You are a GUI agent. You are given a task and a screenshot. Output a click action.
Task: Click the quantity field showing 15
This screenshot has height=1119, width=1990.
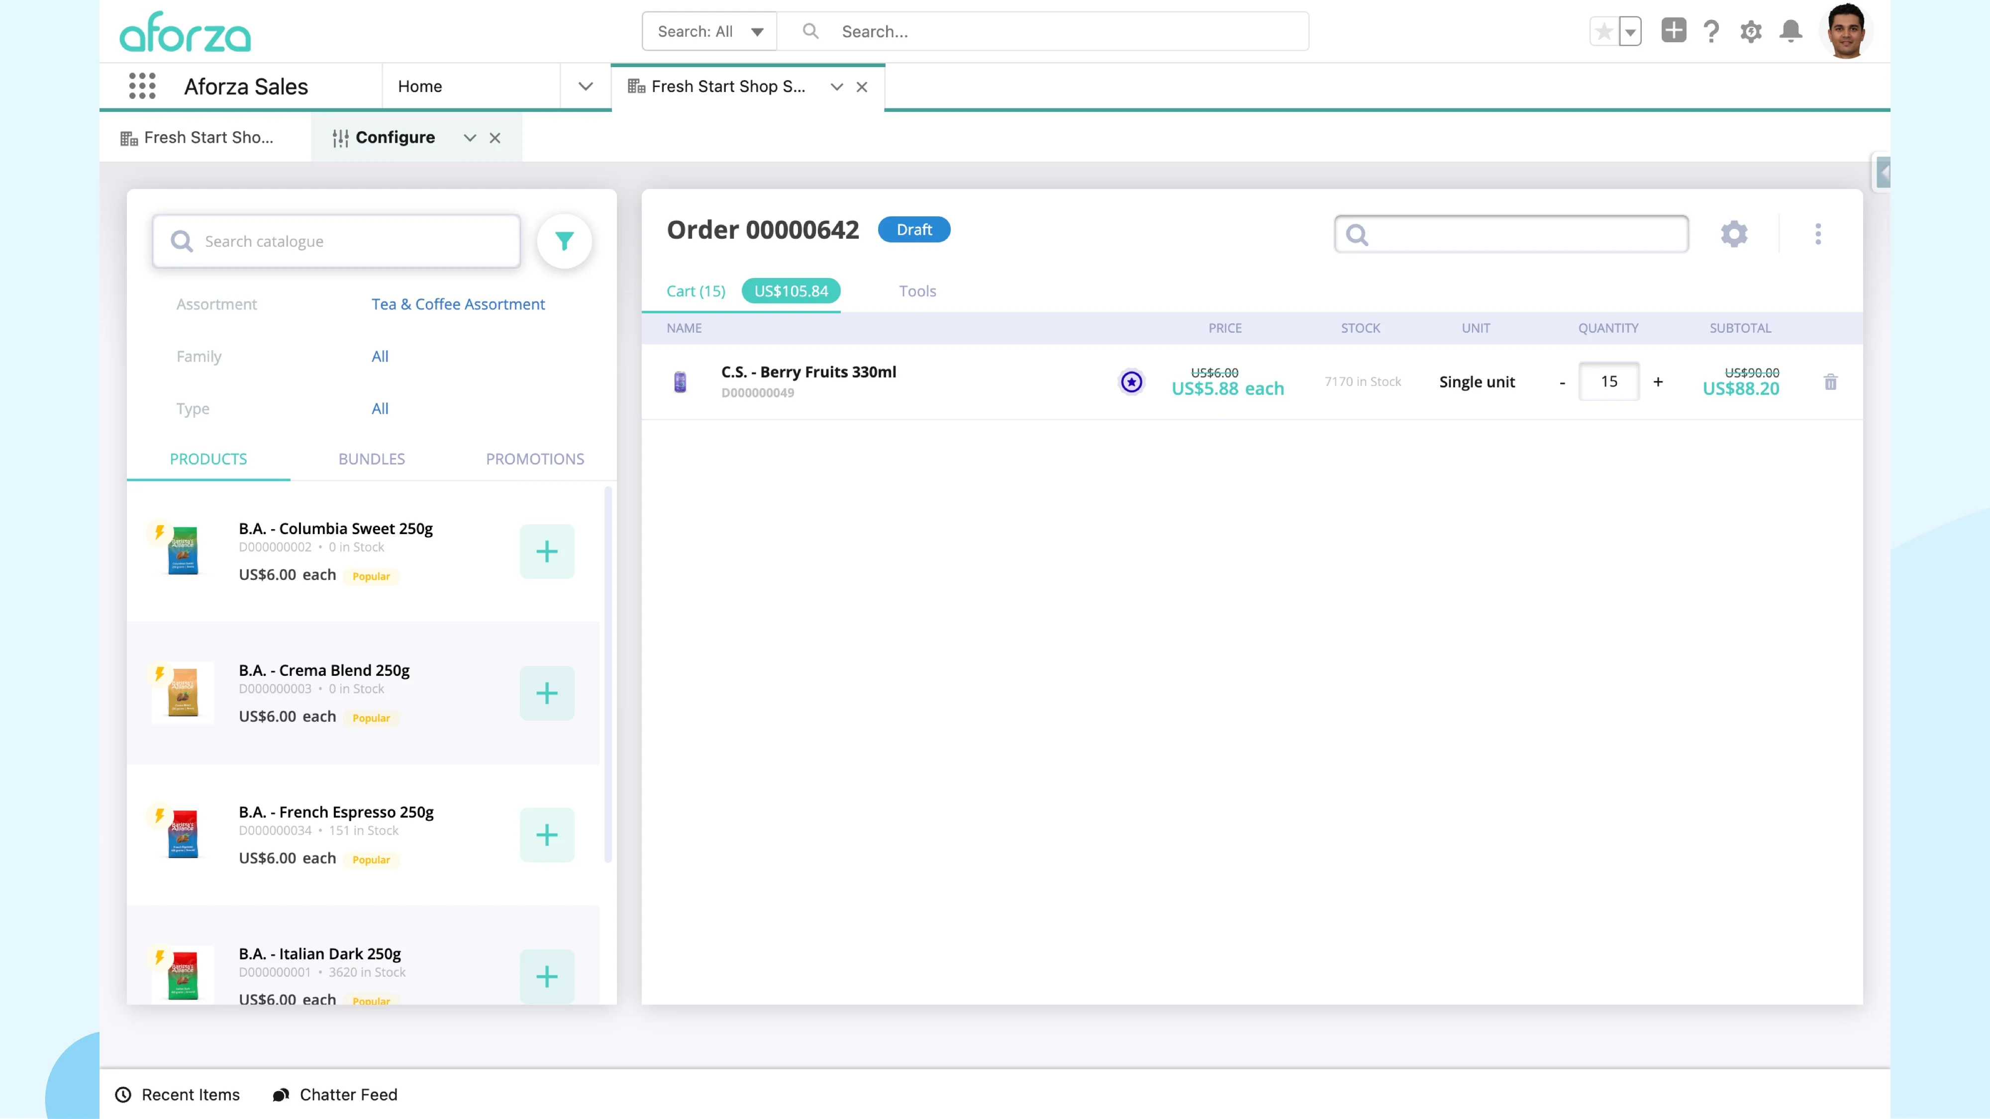1609,381
